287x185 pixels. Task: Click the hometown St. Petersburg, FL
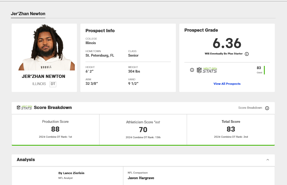100,55
